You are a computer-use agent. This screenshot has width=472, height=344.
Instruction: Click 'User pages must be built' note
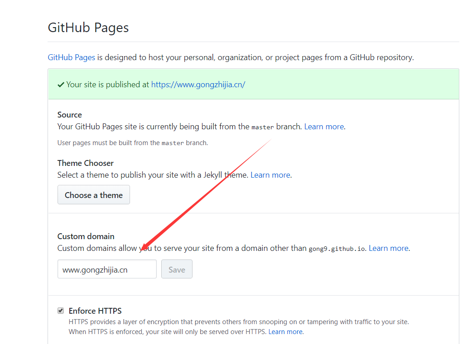point(132,143)
